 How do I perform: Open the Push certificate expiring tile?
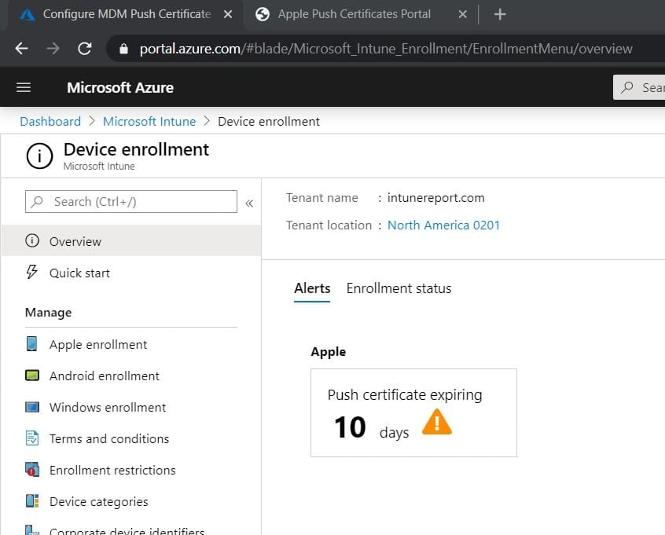tap(413, 413)
